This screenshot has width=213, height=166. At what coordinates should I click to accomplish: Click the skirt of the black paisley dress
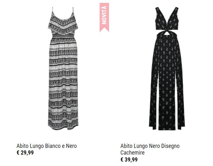pyautogui.click(x=167, y=84)
